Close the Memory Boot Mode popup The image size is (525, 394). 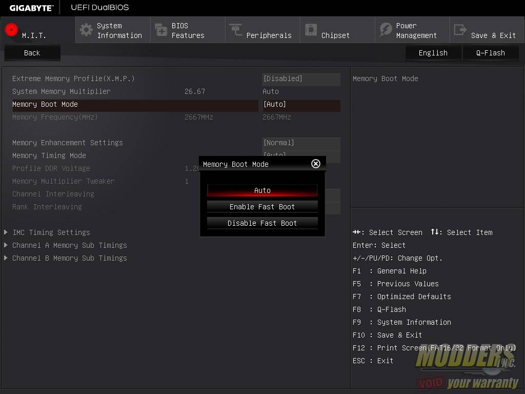(x=316, y=164)
